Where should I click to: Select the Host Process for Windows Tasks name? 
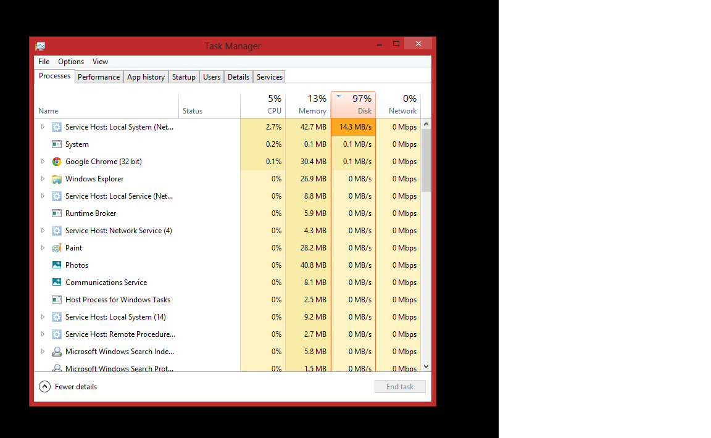pyautogui.click(x=118, y=300)
